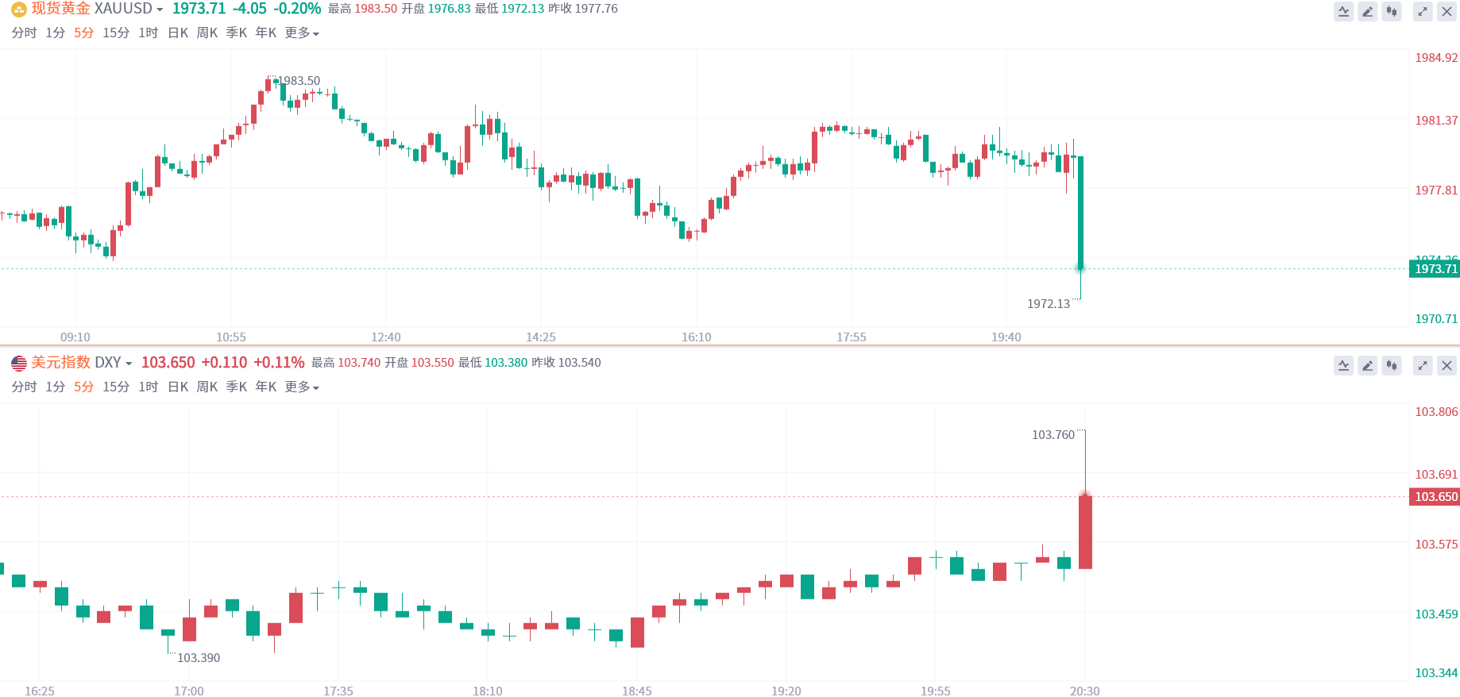Switch gold chart to 15分 timeframe
Viewport: 1460px width, 697px height.
click(116, 33)
